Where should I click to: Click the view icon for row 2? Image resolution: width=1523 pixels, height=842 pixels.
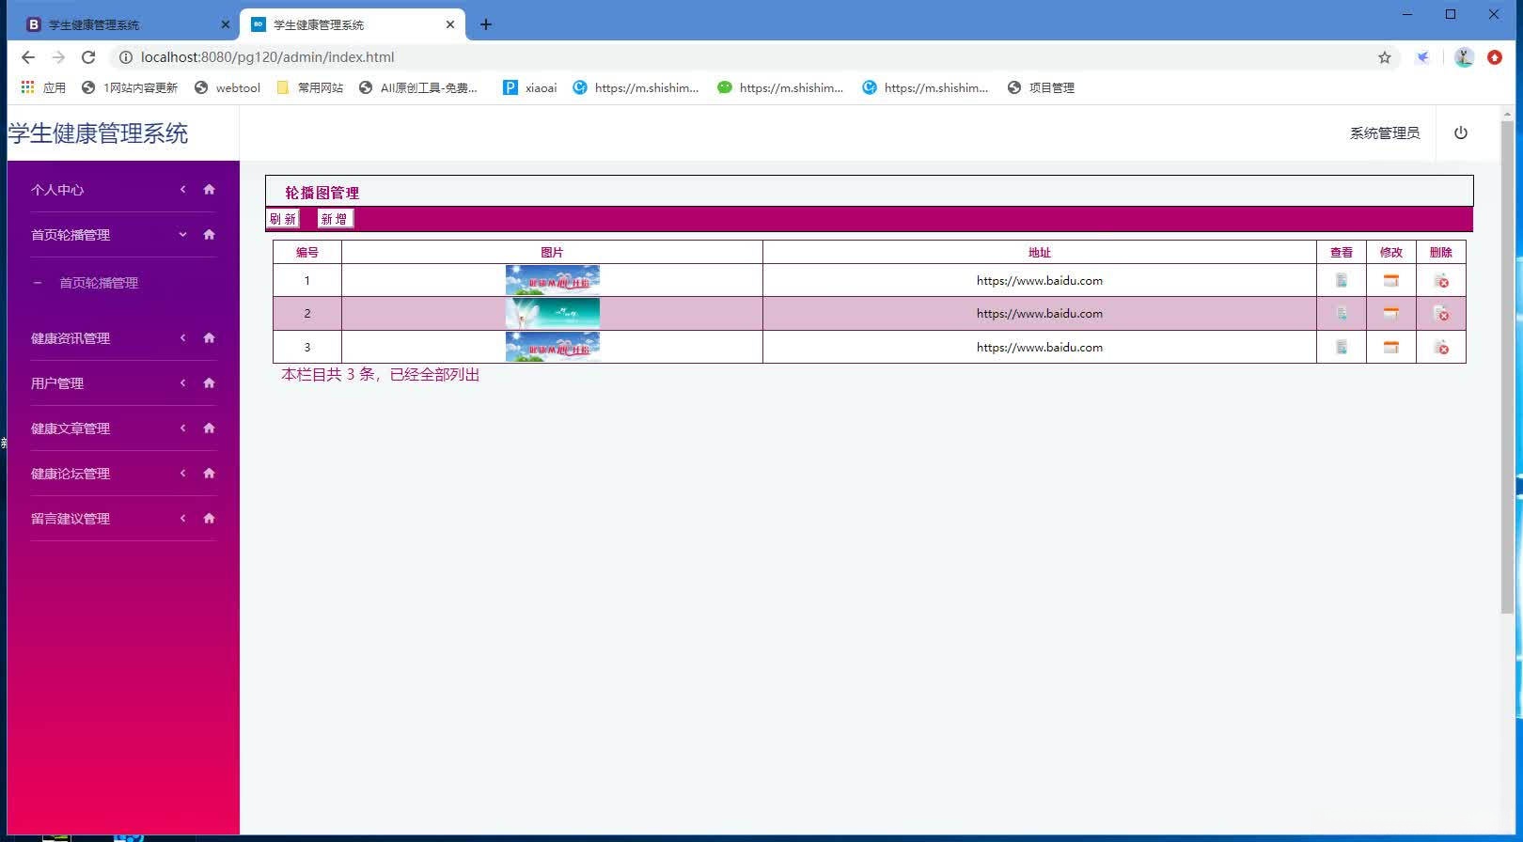click(1342, 314)
